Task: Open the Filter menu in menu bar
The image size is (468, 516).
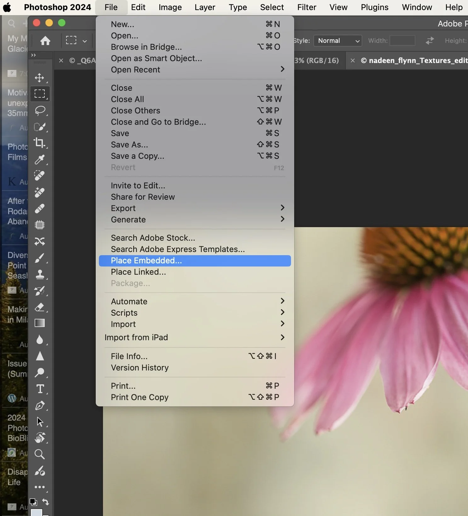Action: 306,7
